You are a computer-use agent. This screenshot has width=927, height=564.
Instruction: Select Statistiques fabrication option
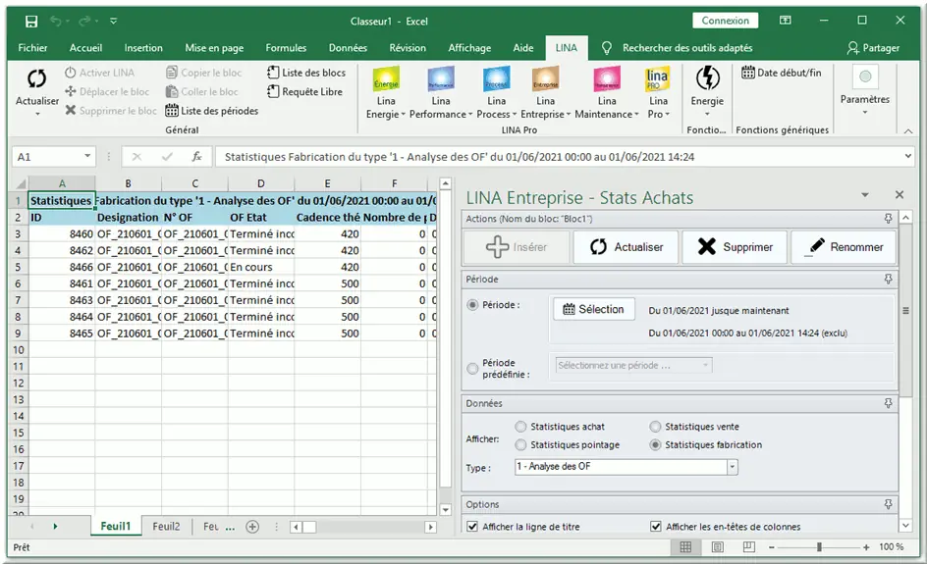coord(655,444)
